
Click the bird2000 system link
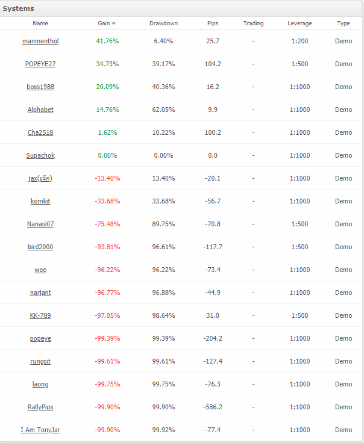click(x=40, y=247)
